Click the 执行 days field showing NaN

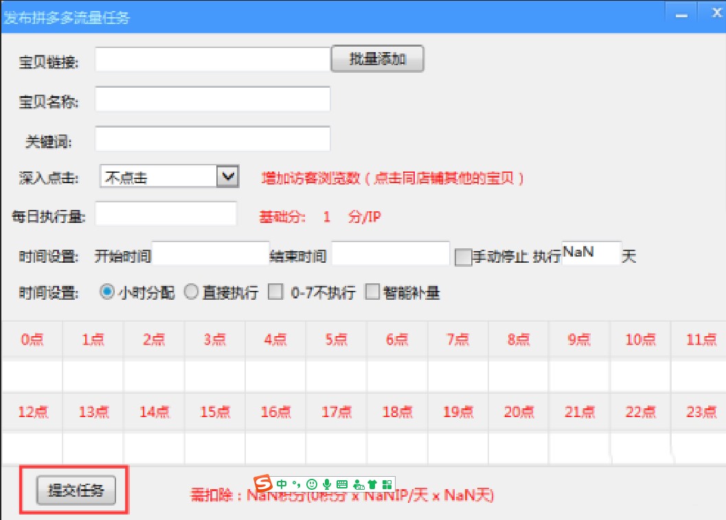pyautogui.click(x=591, y=252)
